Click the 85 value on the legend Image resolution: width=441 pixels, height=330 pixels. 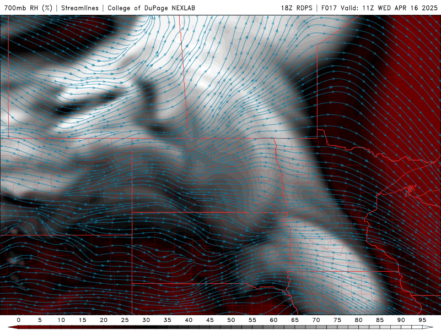tap(380, 320)
